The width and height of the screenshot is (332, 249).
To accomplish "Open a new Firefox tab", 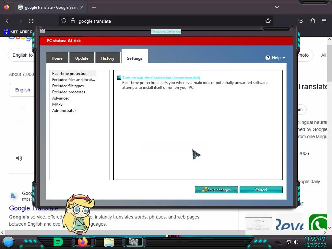I will tap(94, 7).
